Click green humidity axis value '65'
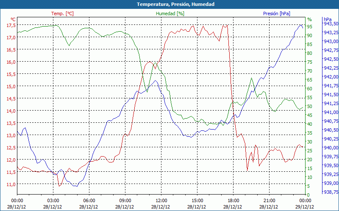 (x=310, y=80)
